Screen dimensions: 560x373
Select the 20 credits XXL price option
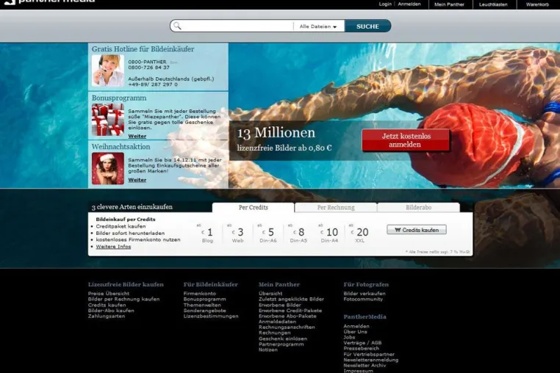click(x=359, y=233)
